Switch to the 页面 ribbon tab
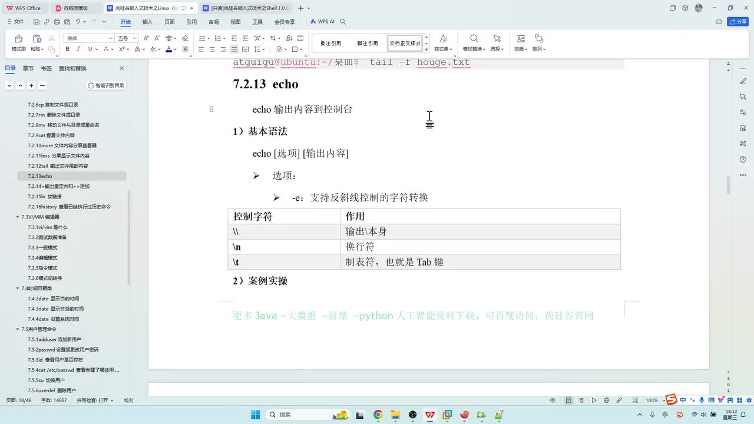Image resolution: width=754 pixels, height=424 pixels. click(x=170, y=22)
